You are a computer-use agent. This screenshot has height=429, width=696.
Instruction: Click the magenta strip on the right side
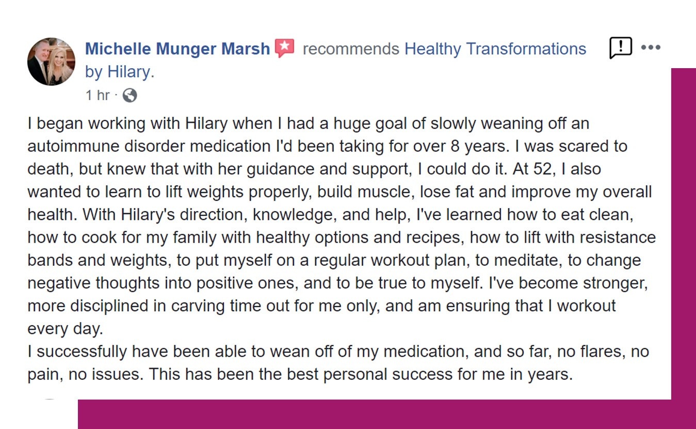tap(683, 232)
